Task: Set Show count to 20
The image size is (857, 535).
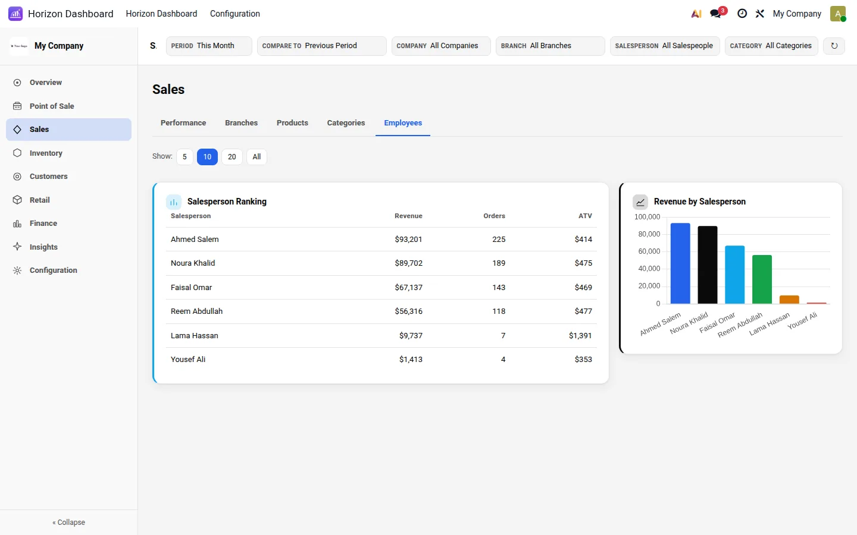Action: [232, 157]
